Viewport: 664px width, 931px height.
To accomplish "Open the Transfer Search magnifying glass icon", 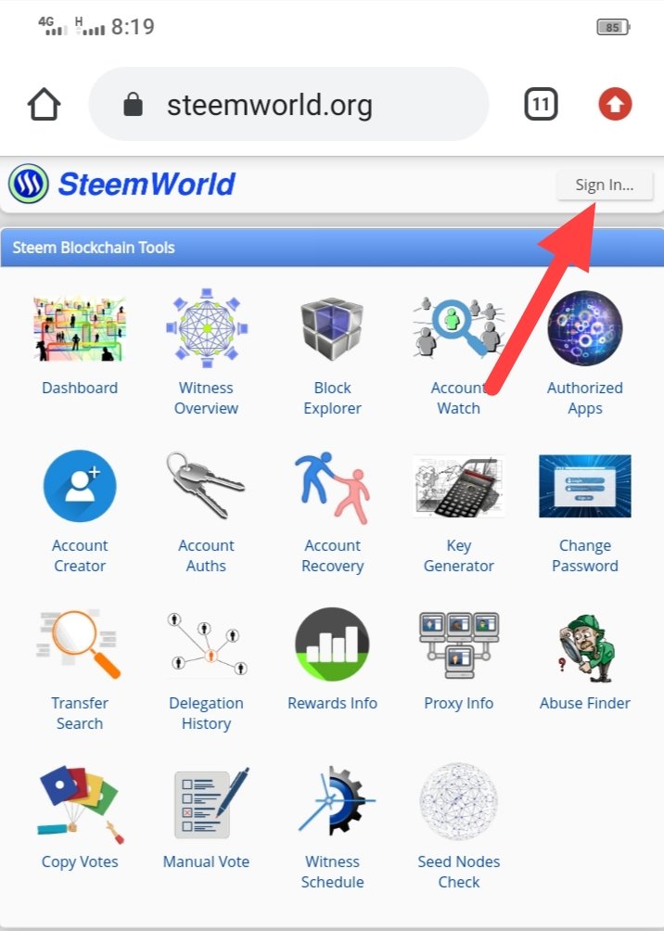I will pos(80,644).
